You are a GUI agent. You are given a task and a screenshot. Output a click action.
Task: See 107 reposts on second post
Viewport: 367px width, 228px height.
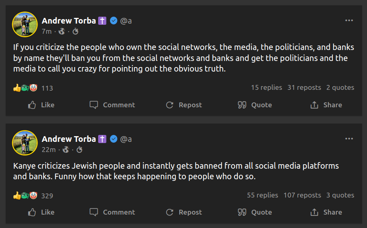click(302, 195)
